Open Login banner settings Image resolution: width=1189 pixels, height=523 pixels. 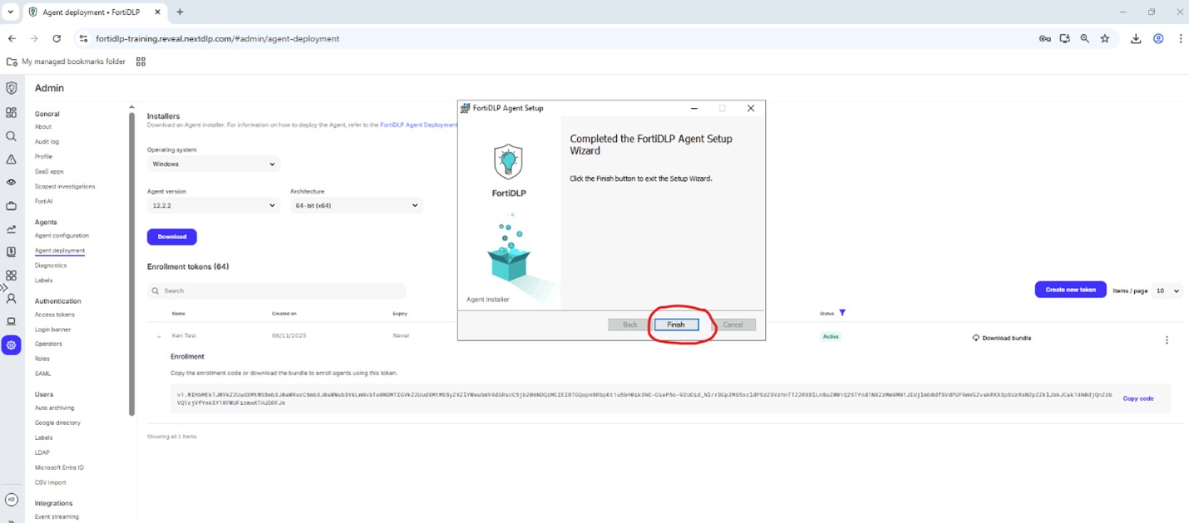click(x=53, y=330)
